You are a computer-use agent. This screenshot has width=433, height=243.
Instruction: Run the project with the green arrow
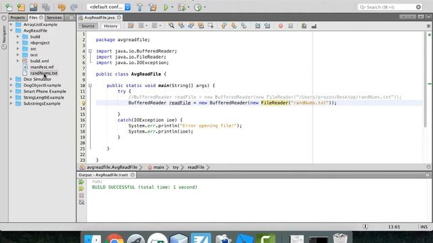[166, 7]
